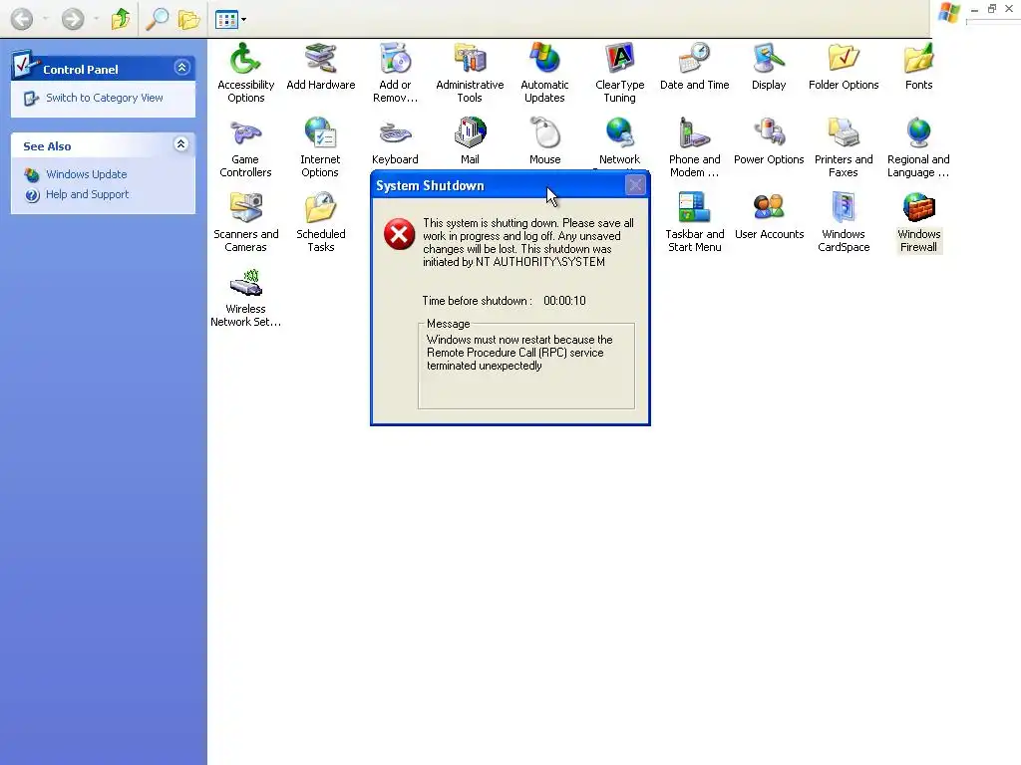Screen dimensions: 1021x765
Task: Open Administrative Tools icon
Action: tap(470, 73)
